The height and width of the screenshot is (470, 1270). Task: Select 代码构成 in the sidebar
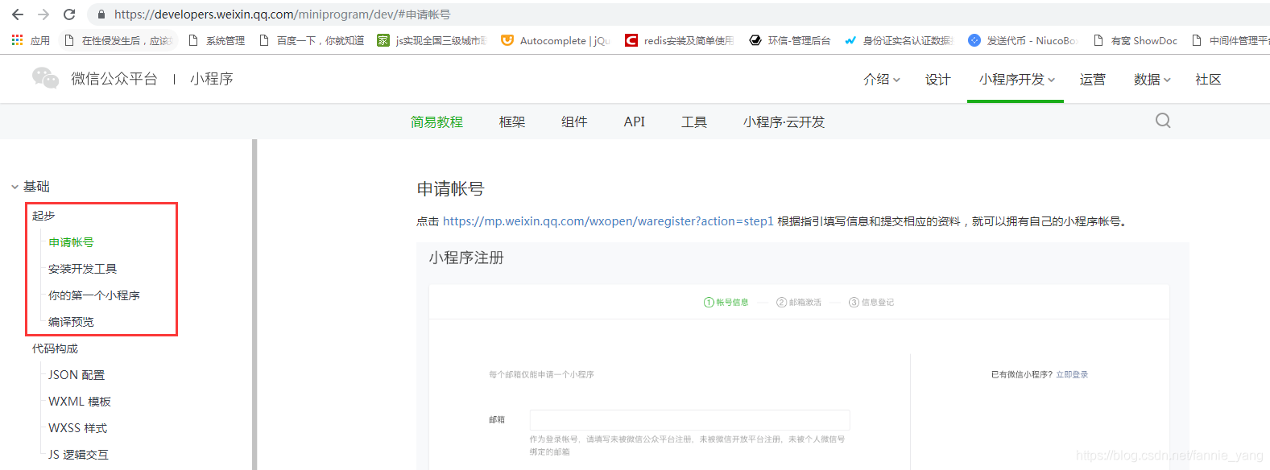pos(55,348)
